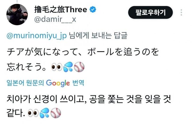The image size is (192, 124).
Task: Click baseball emoji in Korean translation
Action: pos(56,113)
